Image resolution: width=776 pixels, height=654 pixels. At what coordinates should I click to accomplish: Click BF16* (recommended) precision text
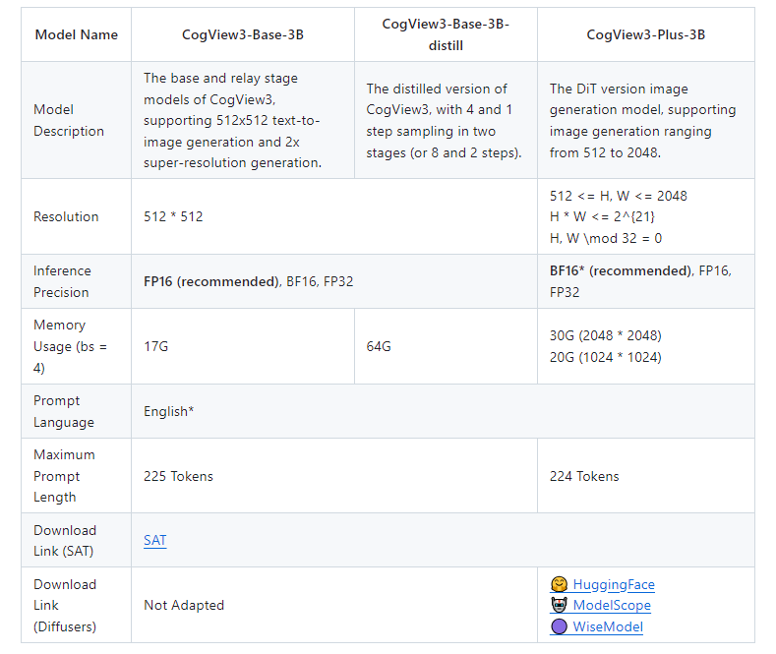coord(621,270)
